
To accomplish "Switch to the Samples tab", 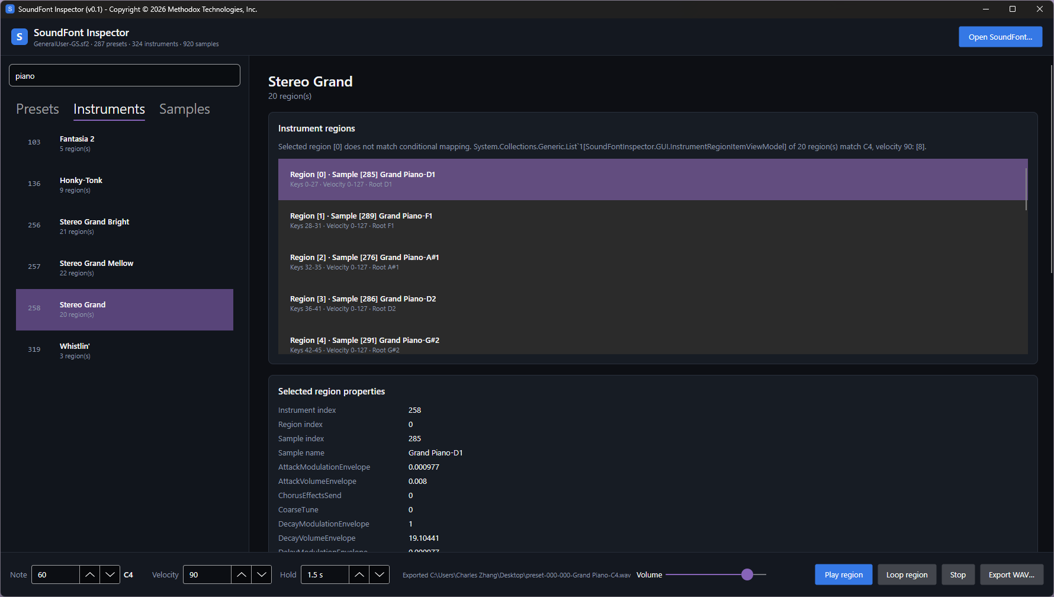I will pyautogui.click(x=185, y=109).
